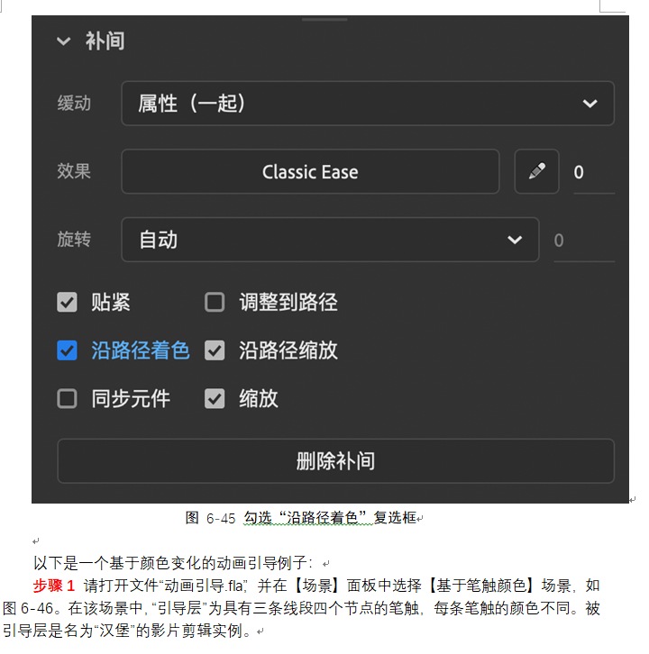
Task: Click the 沿路径着色 blue label text
Action: point(141,350)
